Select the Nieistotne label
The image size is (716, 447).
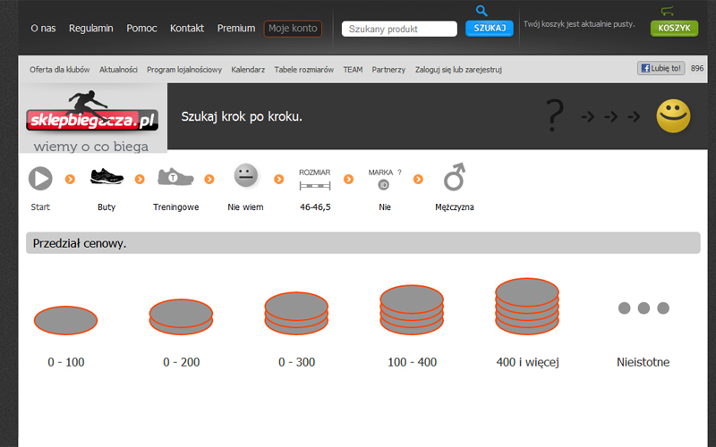click(643, 362)
